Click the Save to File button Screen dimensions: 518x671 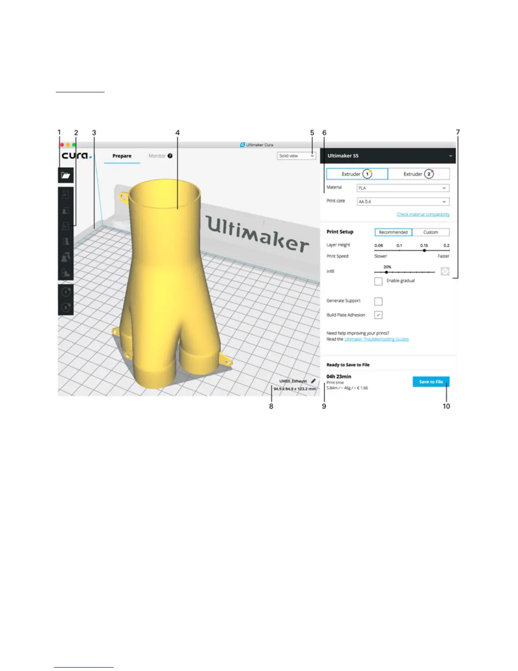coord(431,382)
